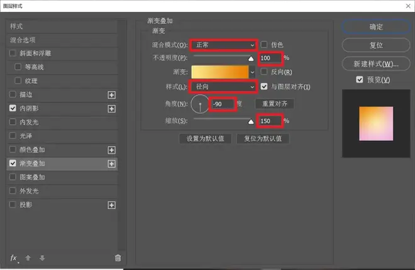Click the scale value field 150
Screen dimensions: 415x270
tap(270, 121)
